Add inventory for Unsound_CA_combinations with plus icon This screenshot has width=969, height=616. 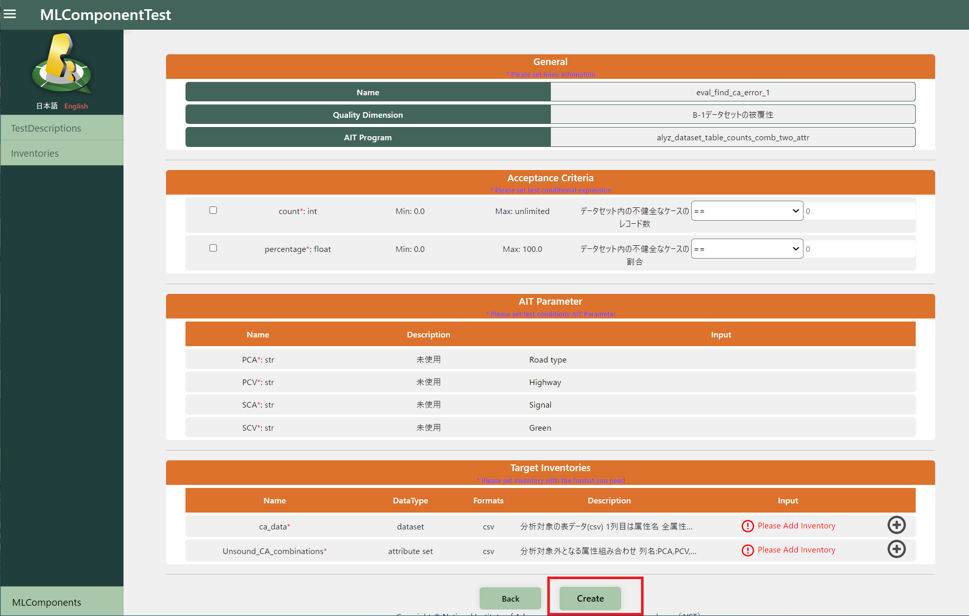(896, 549)
